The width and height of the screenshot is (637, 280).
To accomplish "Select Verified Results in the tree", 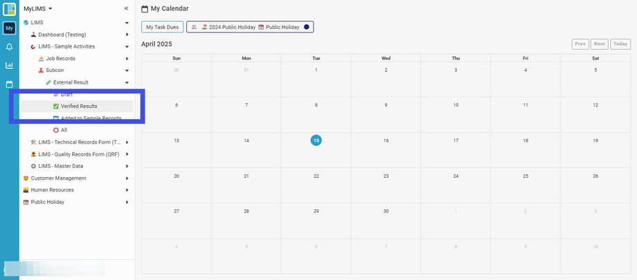I will click(77, 106).
